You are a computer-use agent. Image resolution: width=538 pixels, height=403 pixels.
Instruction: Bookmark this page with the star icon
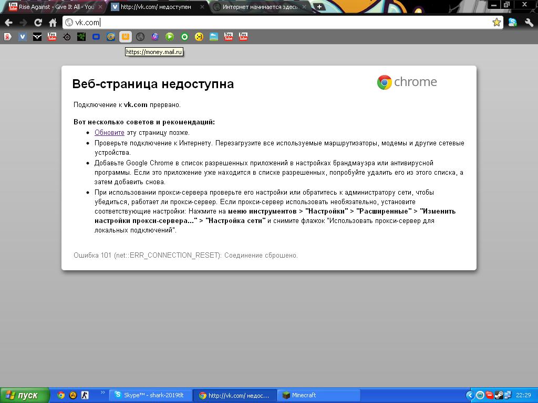(x=496, y=23)
